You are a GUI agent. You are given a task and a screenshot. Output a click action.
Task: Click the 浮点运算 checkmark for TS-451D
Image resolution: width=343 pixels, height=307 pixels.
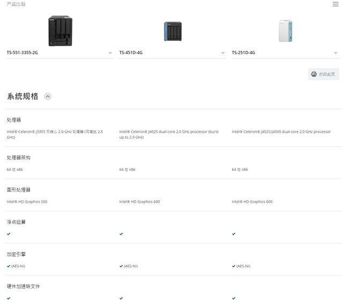tap(121, 234)
